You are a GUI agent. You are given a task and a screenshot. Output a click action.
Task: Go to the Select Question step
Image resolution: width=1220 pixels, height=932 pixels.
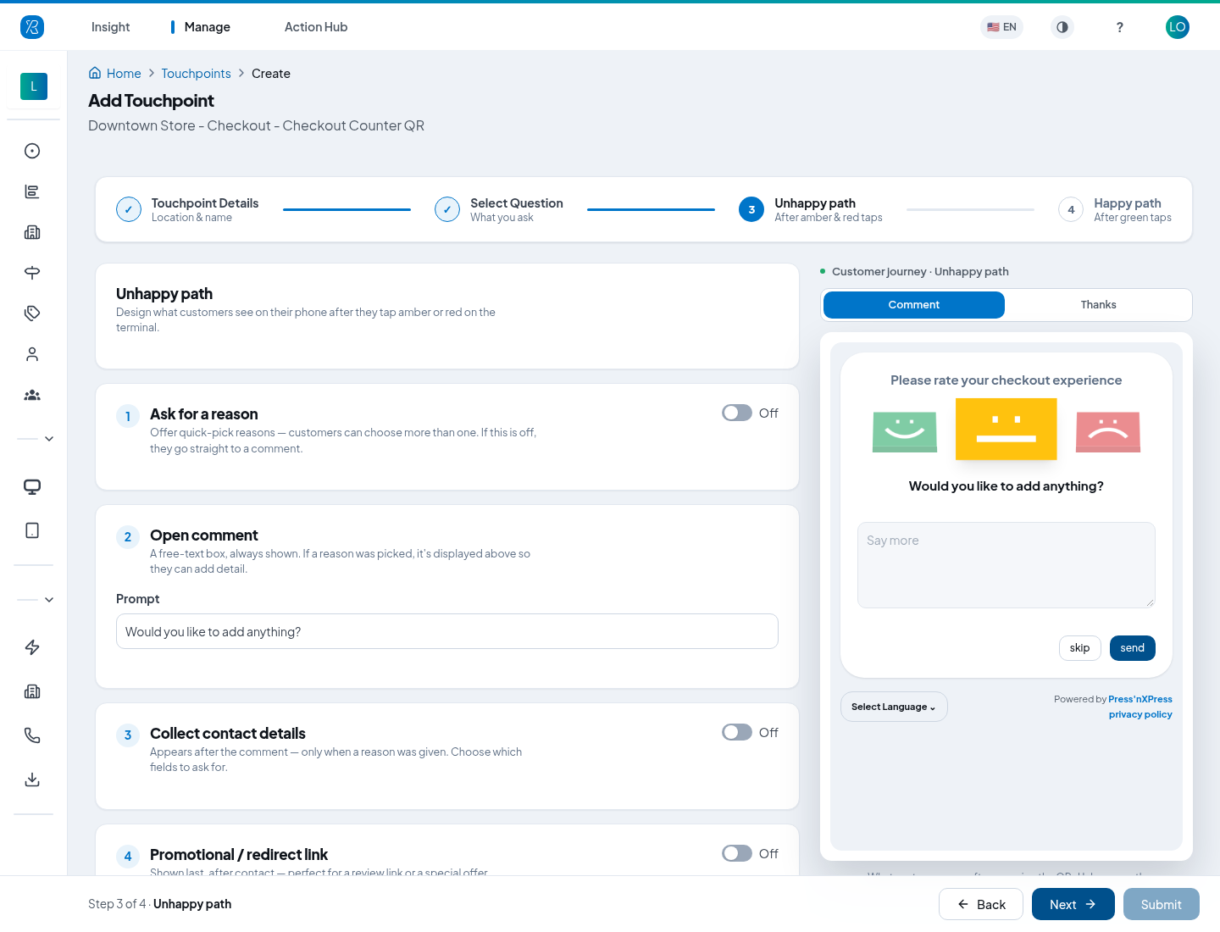coord(499,209)
